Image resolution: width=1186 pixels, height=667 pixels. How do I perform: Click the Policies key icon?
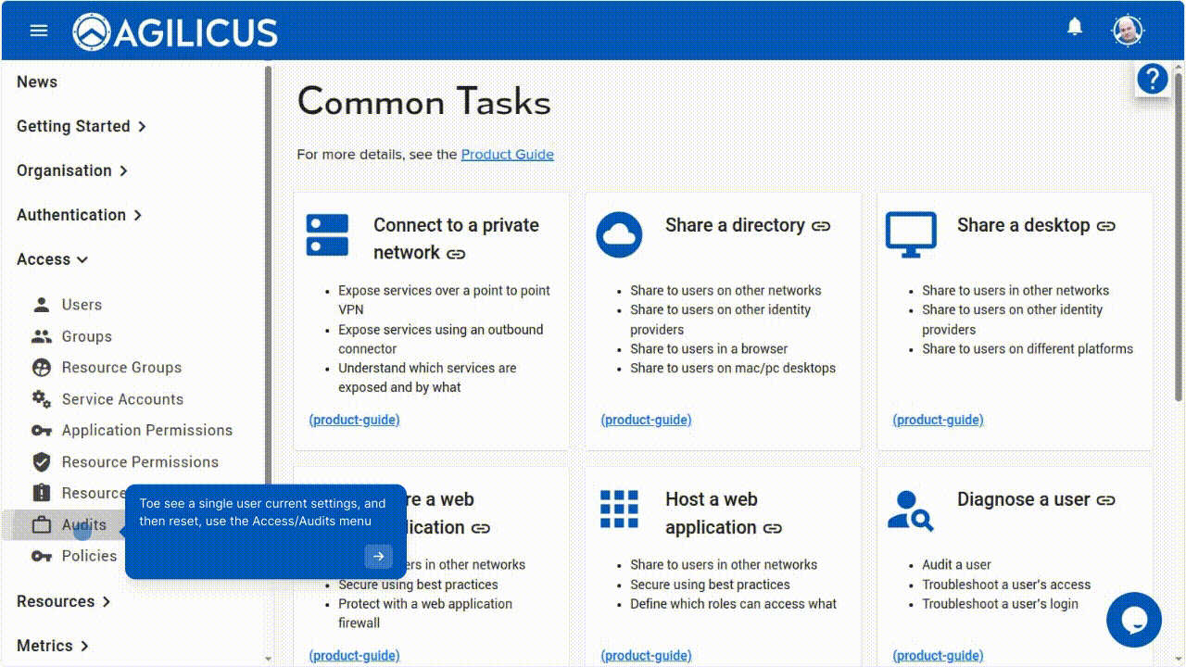click(42, 556)
